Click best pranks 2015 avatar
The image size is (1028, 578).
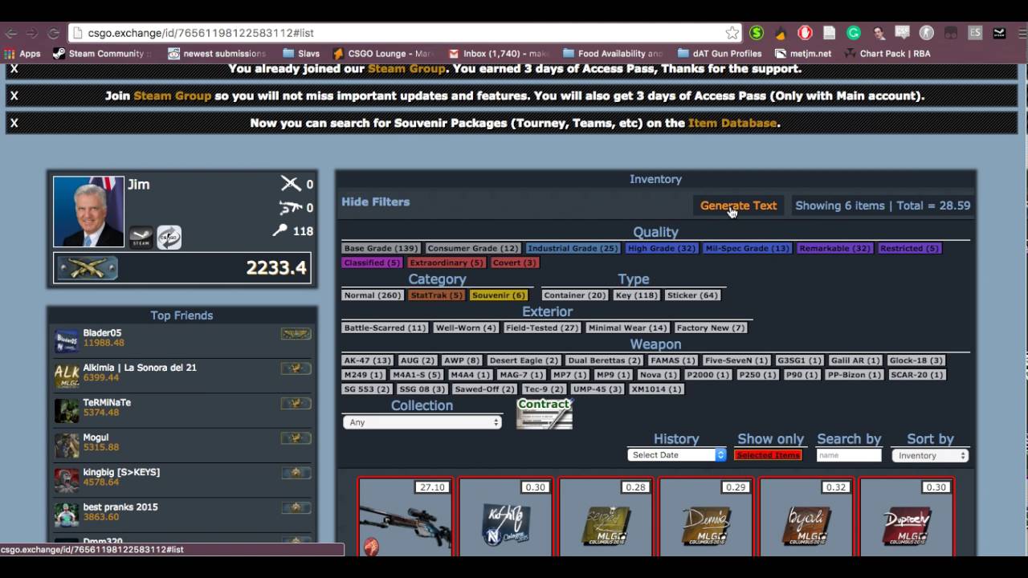(67, 514)
